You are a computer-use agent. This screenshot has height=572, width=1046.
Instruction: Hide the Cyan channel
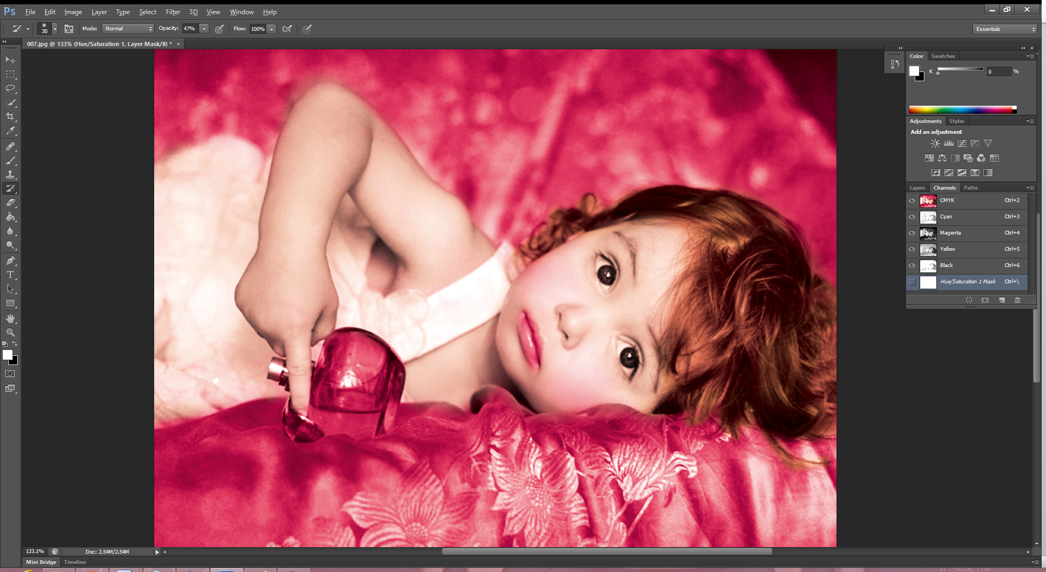(x=912, y=217)
